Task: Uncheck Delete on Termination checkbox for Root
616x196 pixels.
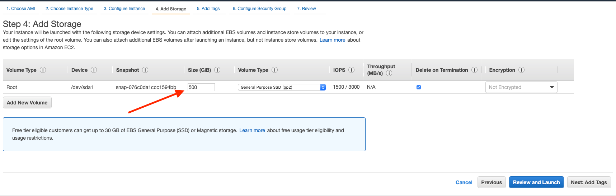Action: point(419,87)
